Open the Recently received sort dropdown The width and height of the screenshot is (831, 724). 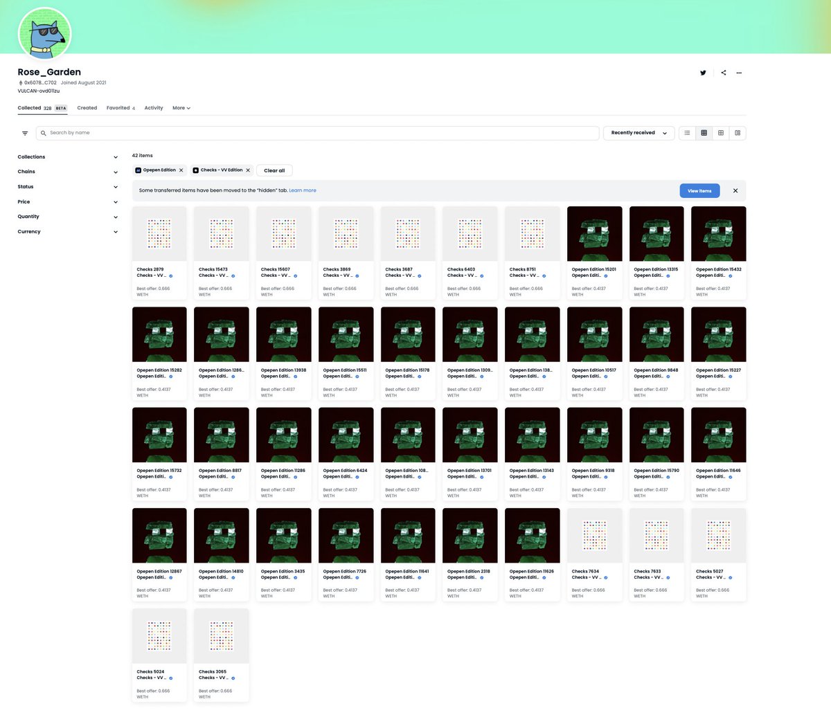point(639,133)
